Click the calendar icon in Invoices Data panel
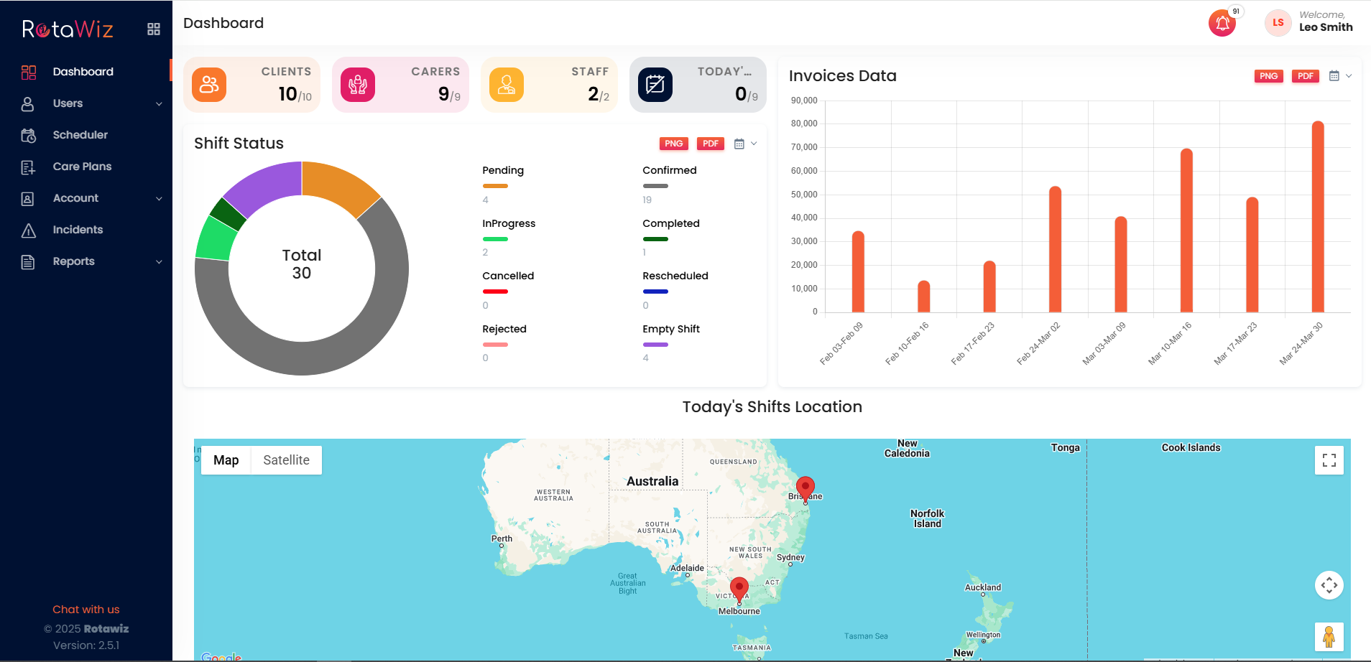The height and width of the screenshot is (662, 1371). click(x=1335, y=76)
